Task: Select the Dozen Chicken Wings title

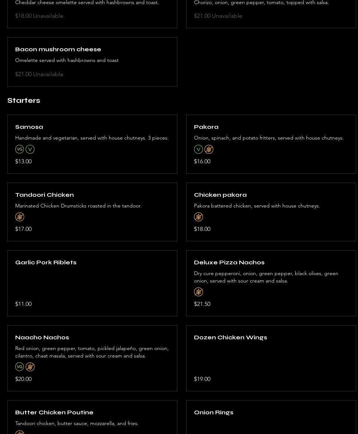Action: pos(230,337)
